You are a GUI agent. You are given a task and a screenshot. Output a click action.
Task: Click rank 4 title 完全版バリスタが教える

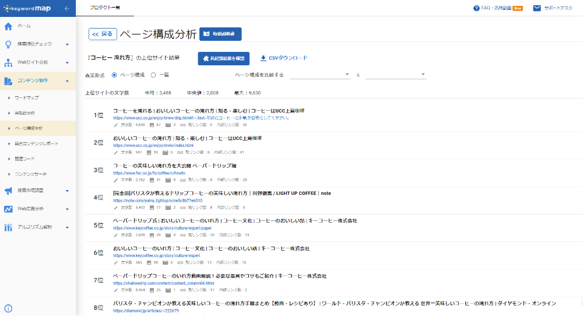(x=222, y=194)
